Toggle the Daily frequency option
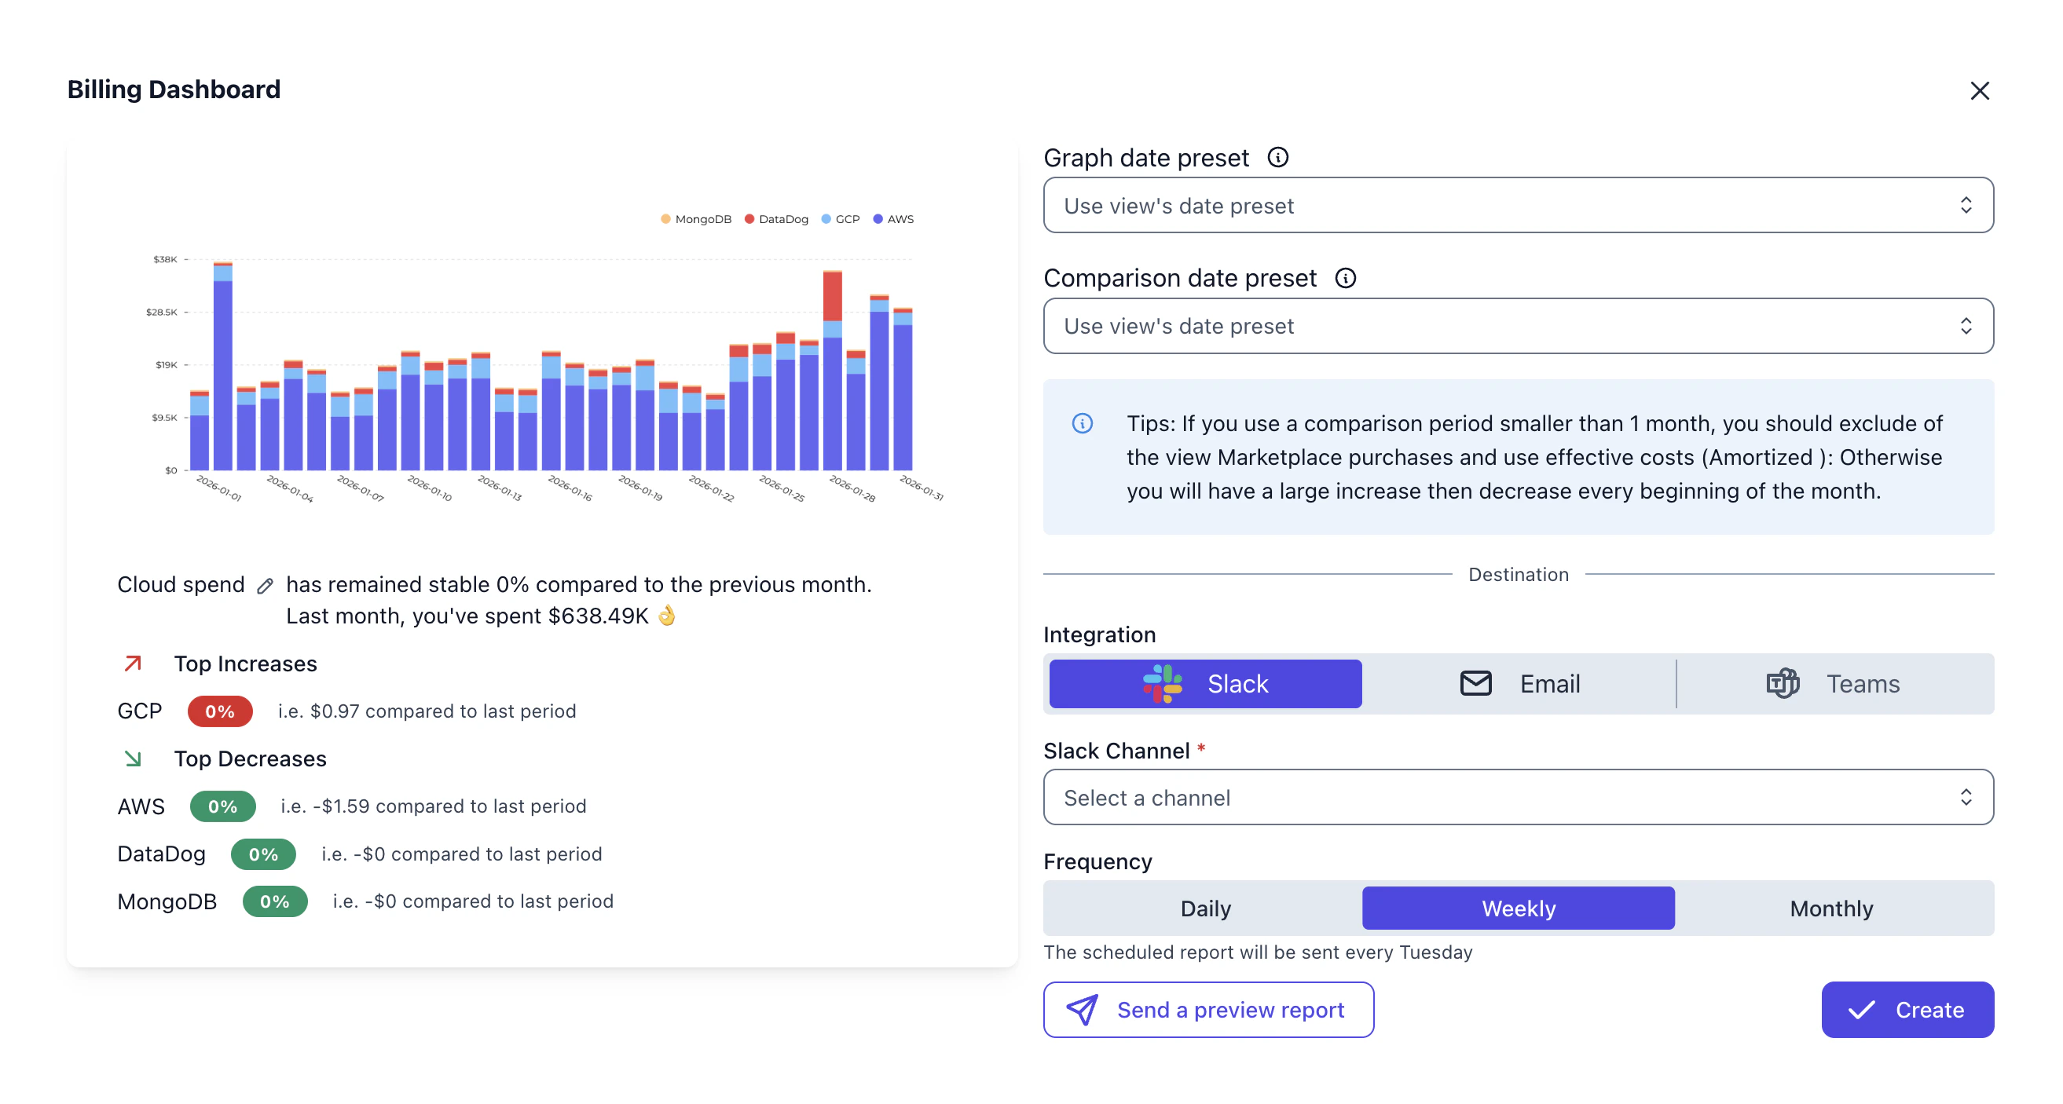 point(1205,908)
